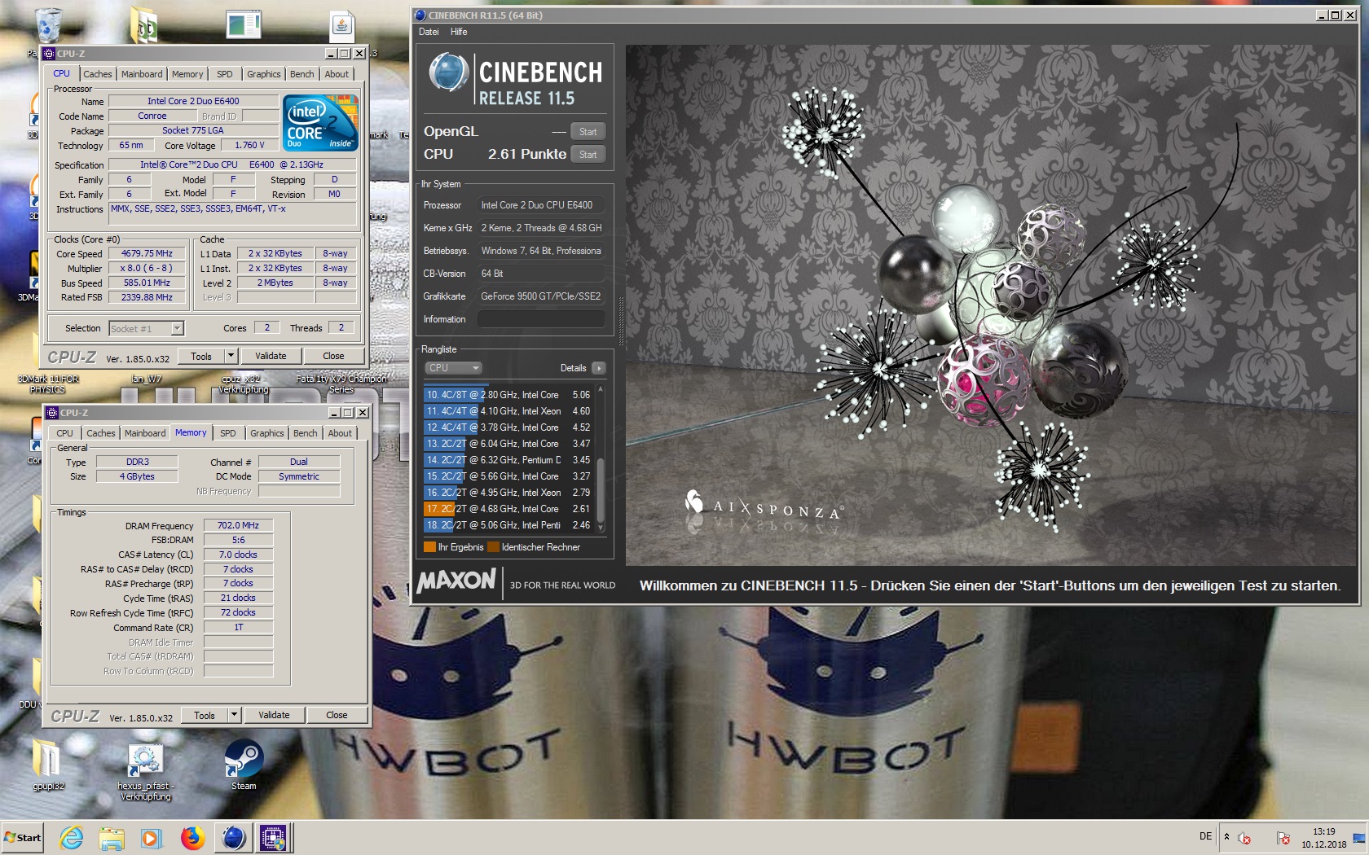This screenshot has height=855, width=1369.
Task: Click the Maxon logo in Cinebench
Action: tap(456, 581)
